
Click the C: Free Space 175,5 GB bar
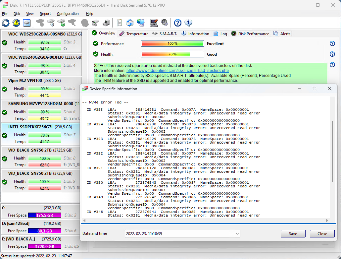tap(45, 215)
